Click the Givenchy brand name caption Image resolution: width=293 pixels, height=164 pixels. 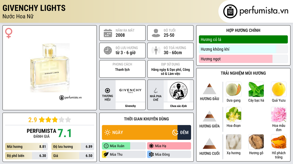(130, 106)
